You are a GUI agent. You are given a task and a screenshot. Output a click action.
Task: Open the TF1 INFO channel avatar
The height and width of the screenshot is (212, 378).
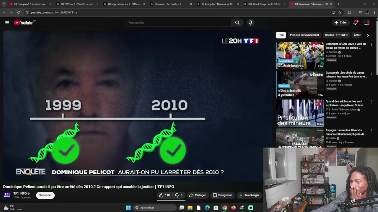(x=7, y=195)
